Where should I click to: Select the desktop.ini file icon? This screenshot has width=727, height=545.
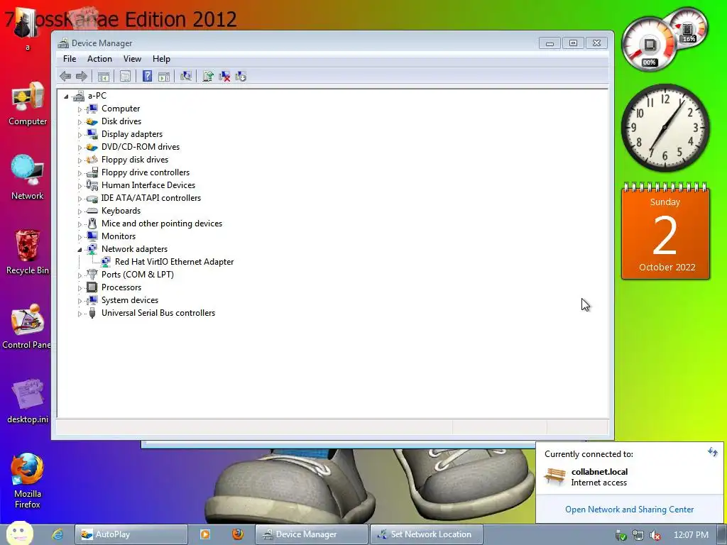click(x=28, y=401)
